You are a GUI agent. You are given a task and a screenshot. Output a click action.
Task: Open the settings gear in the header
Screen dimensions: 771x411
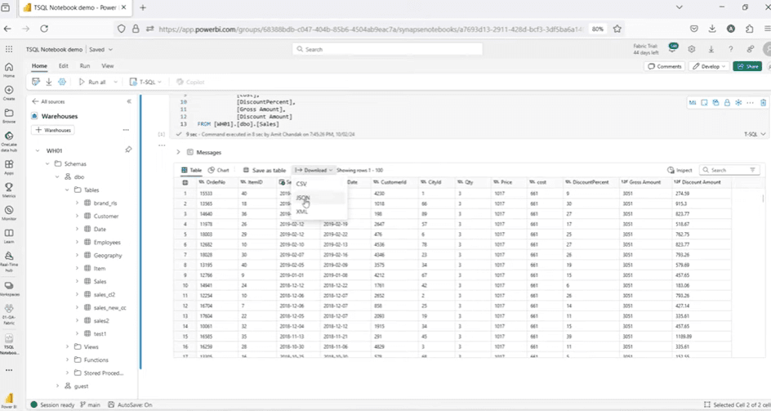click(691, 49)
